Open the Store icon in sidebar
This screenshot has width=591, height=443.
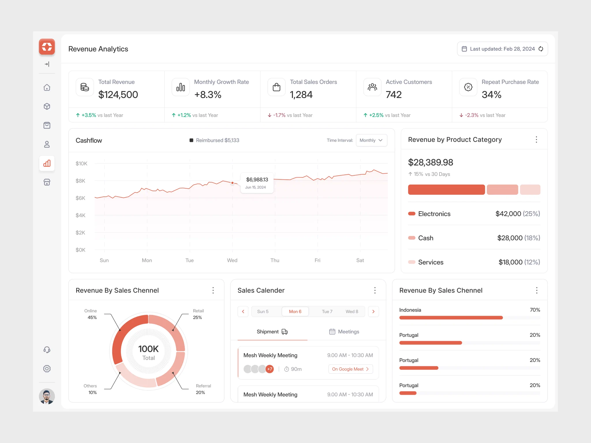click(x=47, y=182)
